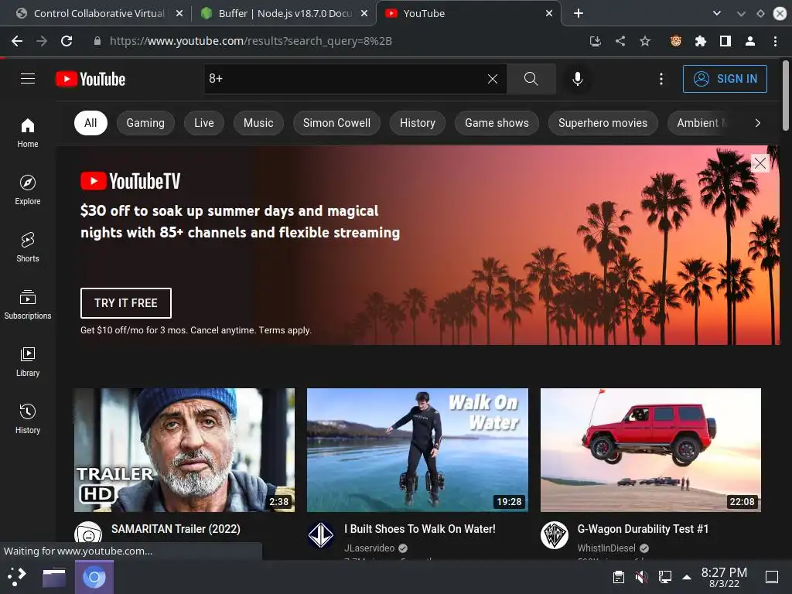Click the page vertical scrollbar
Image resolution: width=792 pixels, height=594 pixels.
point(786,96)
